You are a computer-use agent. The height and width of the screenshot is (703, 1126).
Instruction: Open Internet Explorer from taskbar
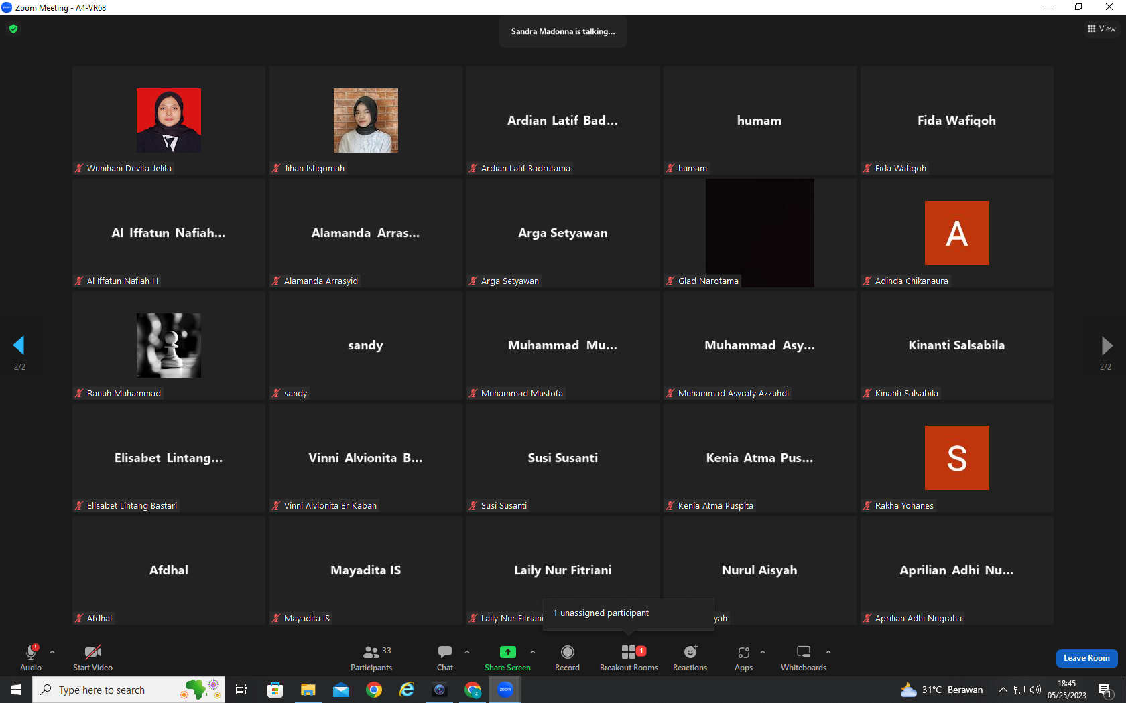tap(407, 690)
